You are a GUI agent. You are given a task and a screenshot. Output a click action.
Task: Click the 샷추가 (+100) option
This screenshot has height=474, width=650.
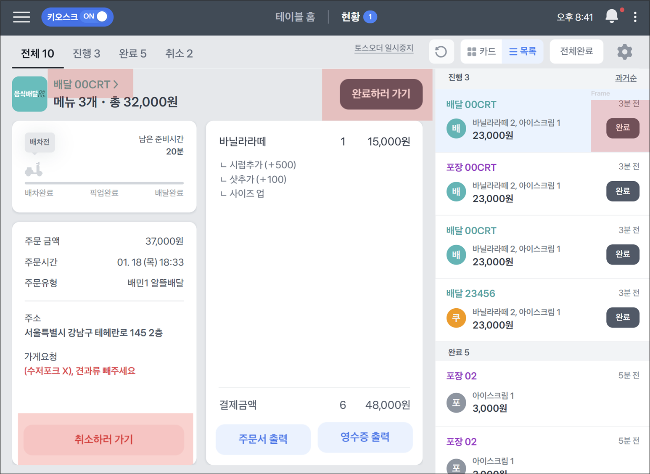[x=253, y=180]
